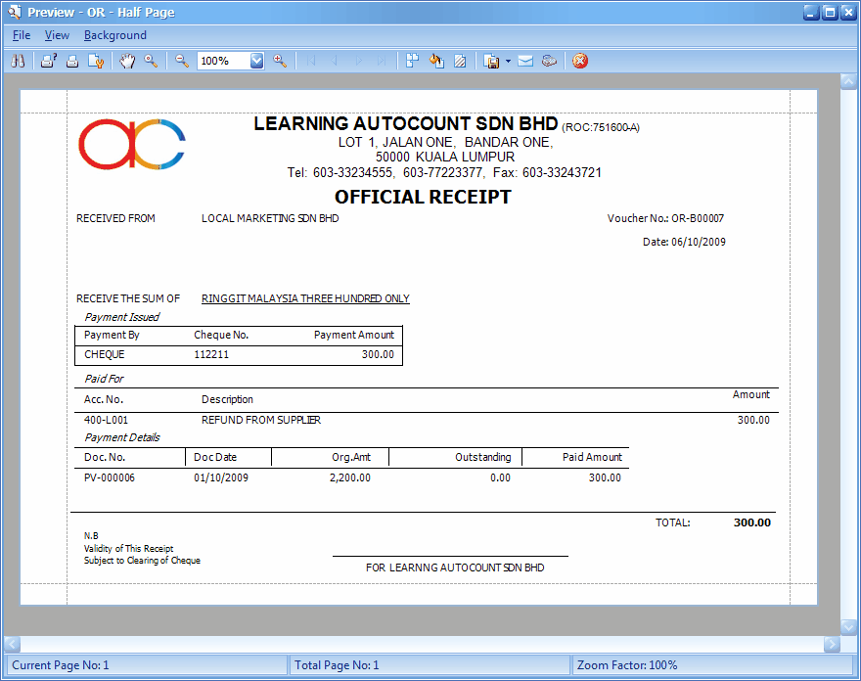861x681 pixels.
Task: Click the Quick Print printer icon
Action: [72, 61]
